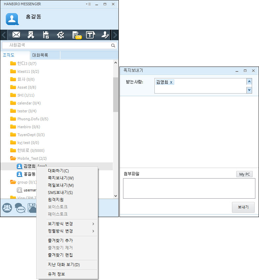Click the mail envelope icon in toolbar
This screenshot has width=259, height=280.
coord(16,35)
